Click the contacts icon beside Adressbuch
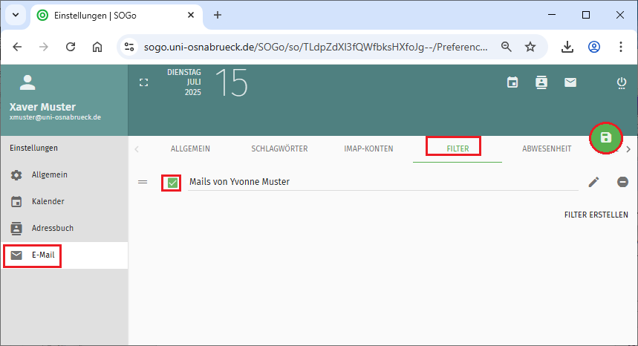This screenshot has width=638, height=346. [16, 228]
